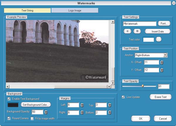176x126 pixels.
Task: Toggle the Round Corners checkbox
Action: pyautogui.click(x=9, y=118)
